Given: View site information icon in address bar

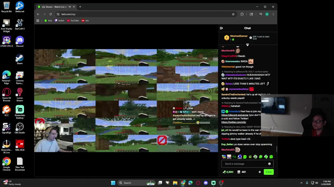Looking at the screenshot, I should (x=58, y=14).
